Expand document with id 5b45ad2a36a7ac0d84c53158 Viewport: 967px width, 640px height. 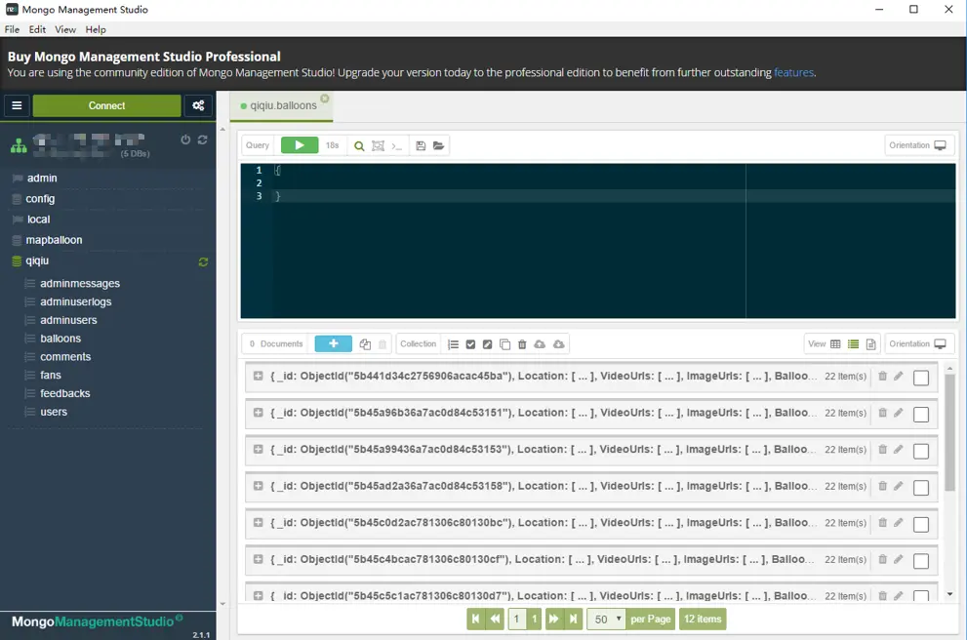[x=259, y=486]
